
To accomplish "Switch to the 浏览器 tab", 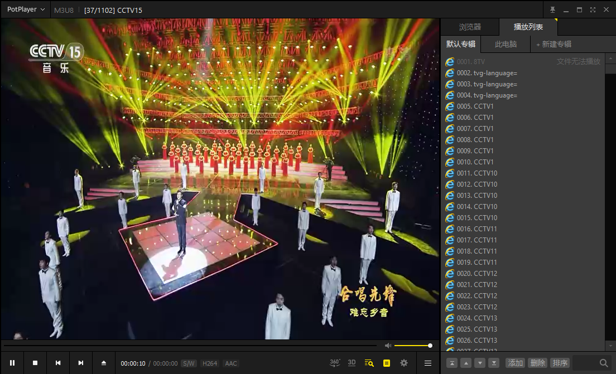I will (x=470, y=27).
